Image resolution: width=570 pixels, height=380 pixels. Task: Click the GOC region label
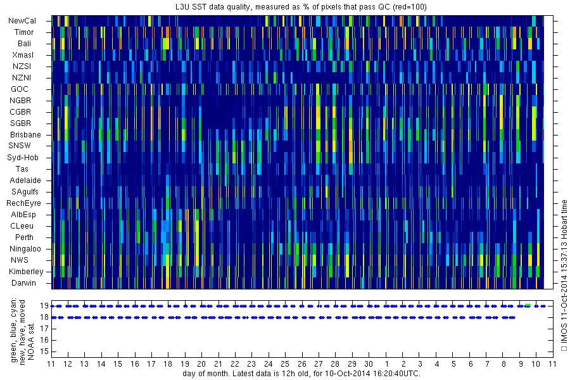(20, 89)
